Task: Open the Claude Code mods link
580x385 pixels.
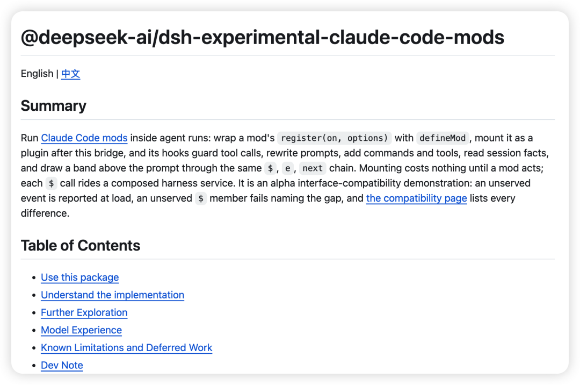Action: pyautogui.click(x=84, y=138)
